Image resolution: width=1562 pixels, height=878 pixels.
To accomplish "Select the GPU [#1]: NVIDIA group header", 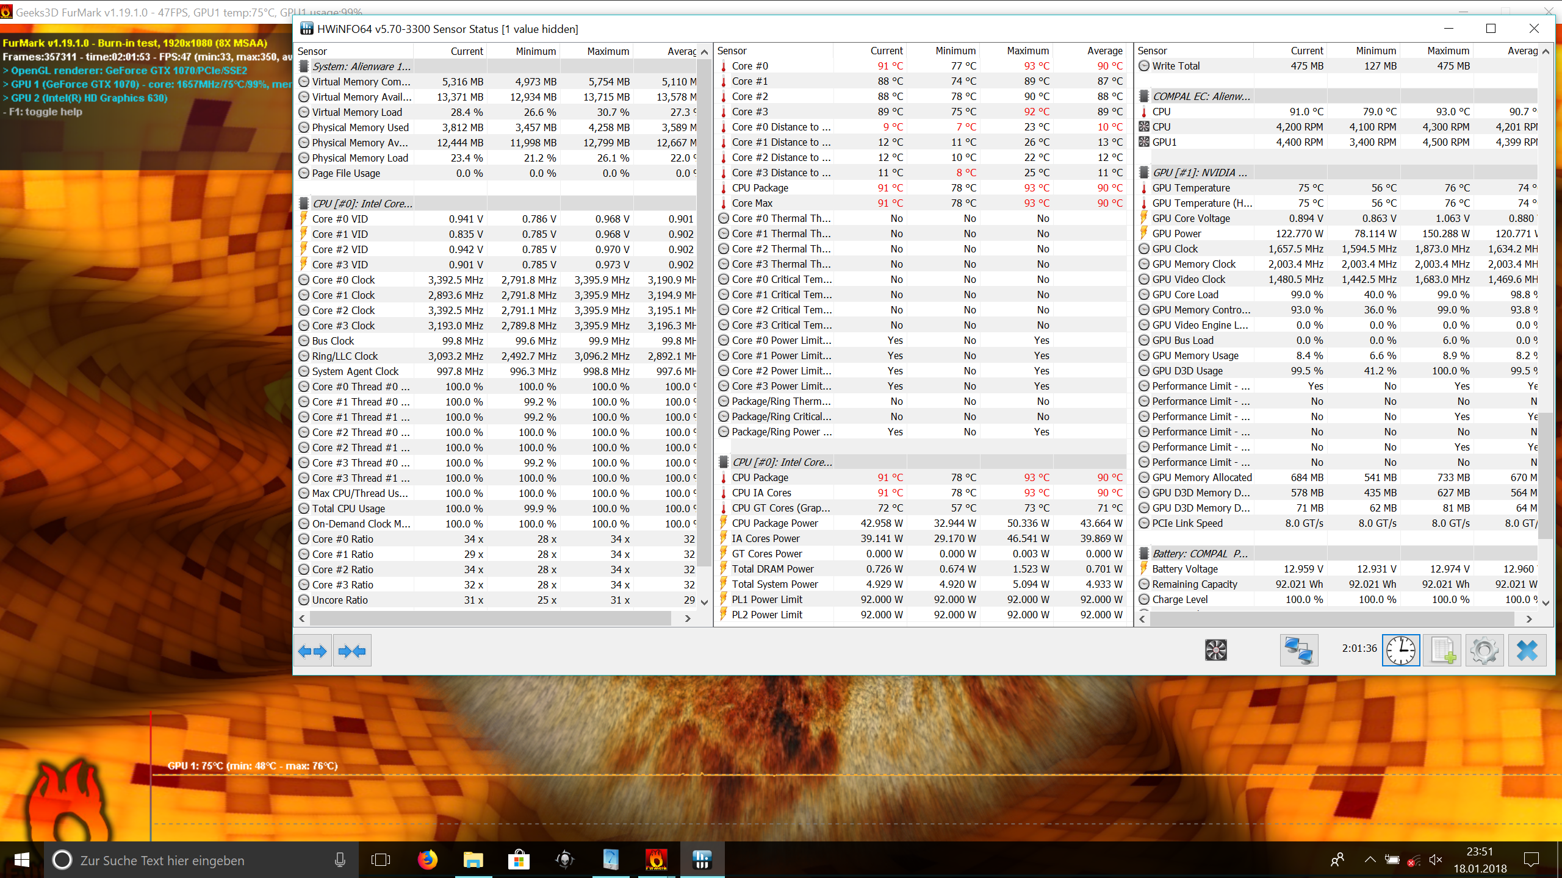I will point(1200,173).
